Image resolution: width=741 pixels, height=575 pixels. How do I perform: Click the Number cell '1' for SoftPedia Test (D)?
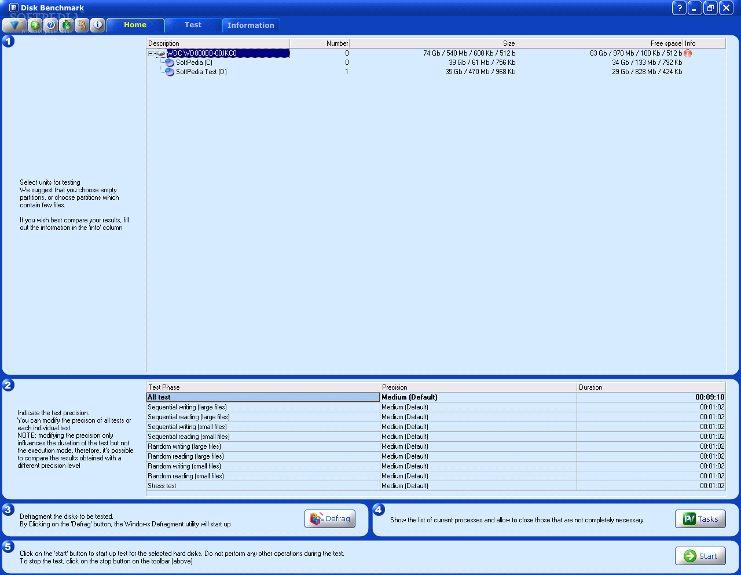(347, 72)
